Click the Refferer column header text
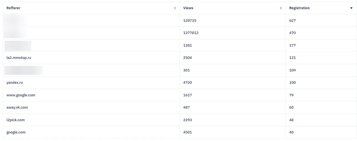Screen dimensions: 357x141 (x=13, y=8)
